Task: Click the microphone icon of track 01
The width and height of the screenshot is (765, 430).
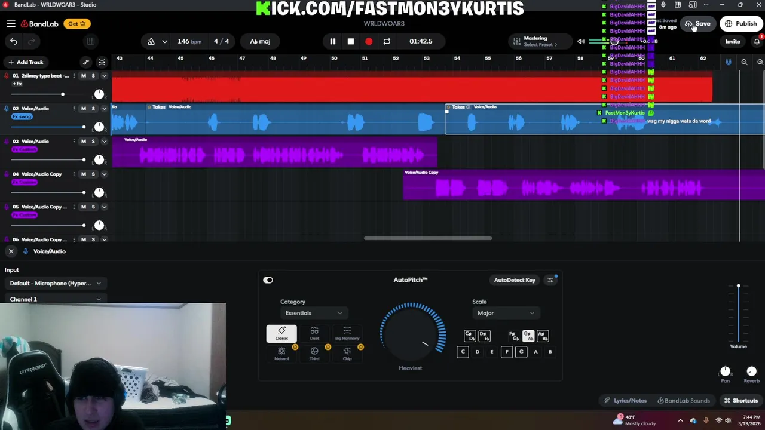Action: [x=7, y=76]
